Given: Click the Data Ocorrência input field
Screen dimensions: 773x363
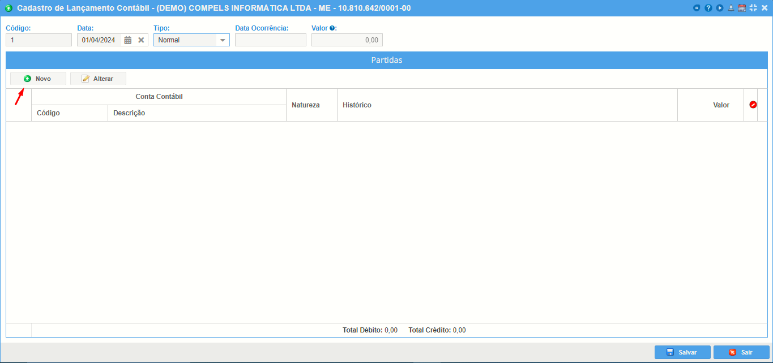Looking at the screenshot, I should (x=271, y=40).
